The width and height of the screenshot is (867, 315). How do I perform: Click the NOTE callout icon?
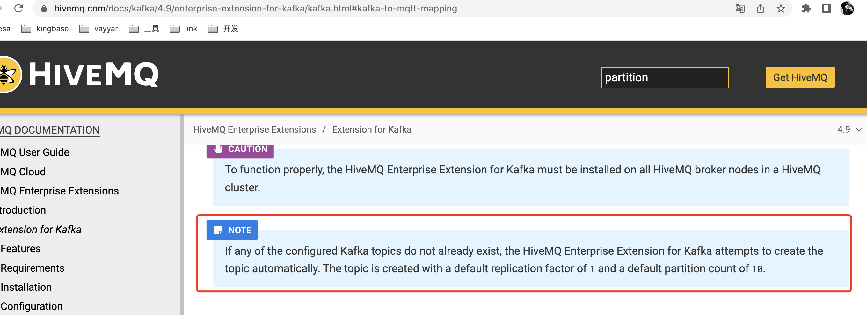point(218,230)
